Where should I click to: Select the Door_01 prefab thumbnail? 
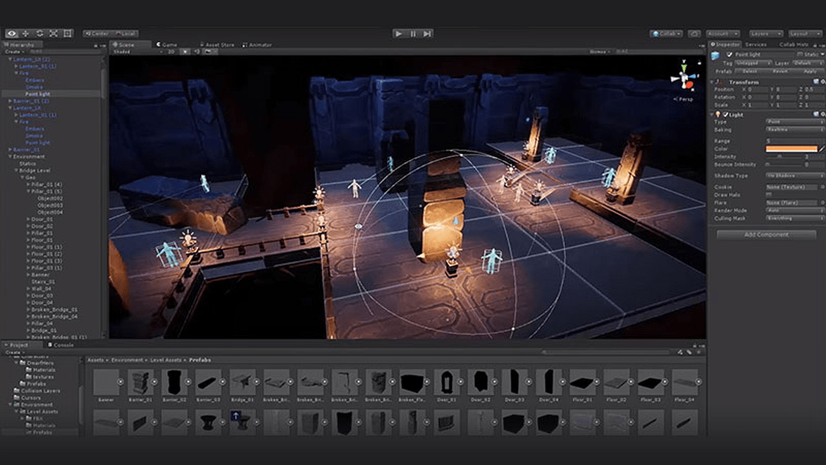tap(447, 382)
